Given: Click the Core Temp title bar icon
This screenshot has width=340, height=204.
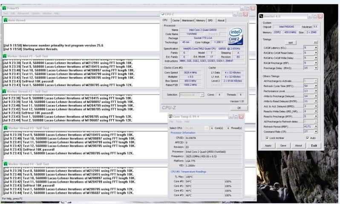Looking at the screenshot, I should pyautogui.click(x=171, y=117).
